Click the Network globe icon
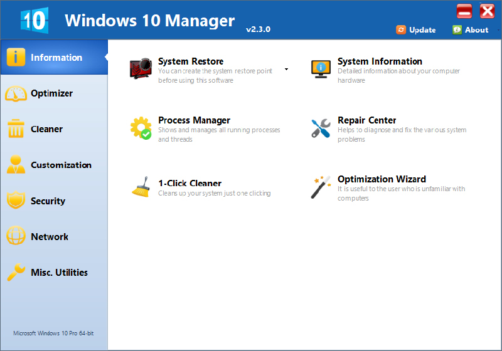Image resolution: width=502 pixels, height=351 pixels. click(16, 236)
